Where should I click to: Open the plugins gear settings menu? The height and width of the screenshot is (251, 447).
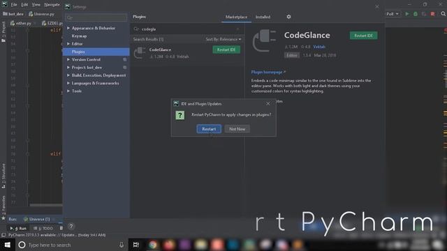click(x=288, y=17)
